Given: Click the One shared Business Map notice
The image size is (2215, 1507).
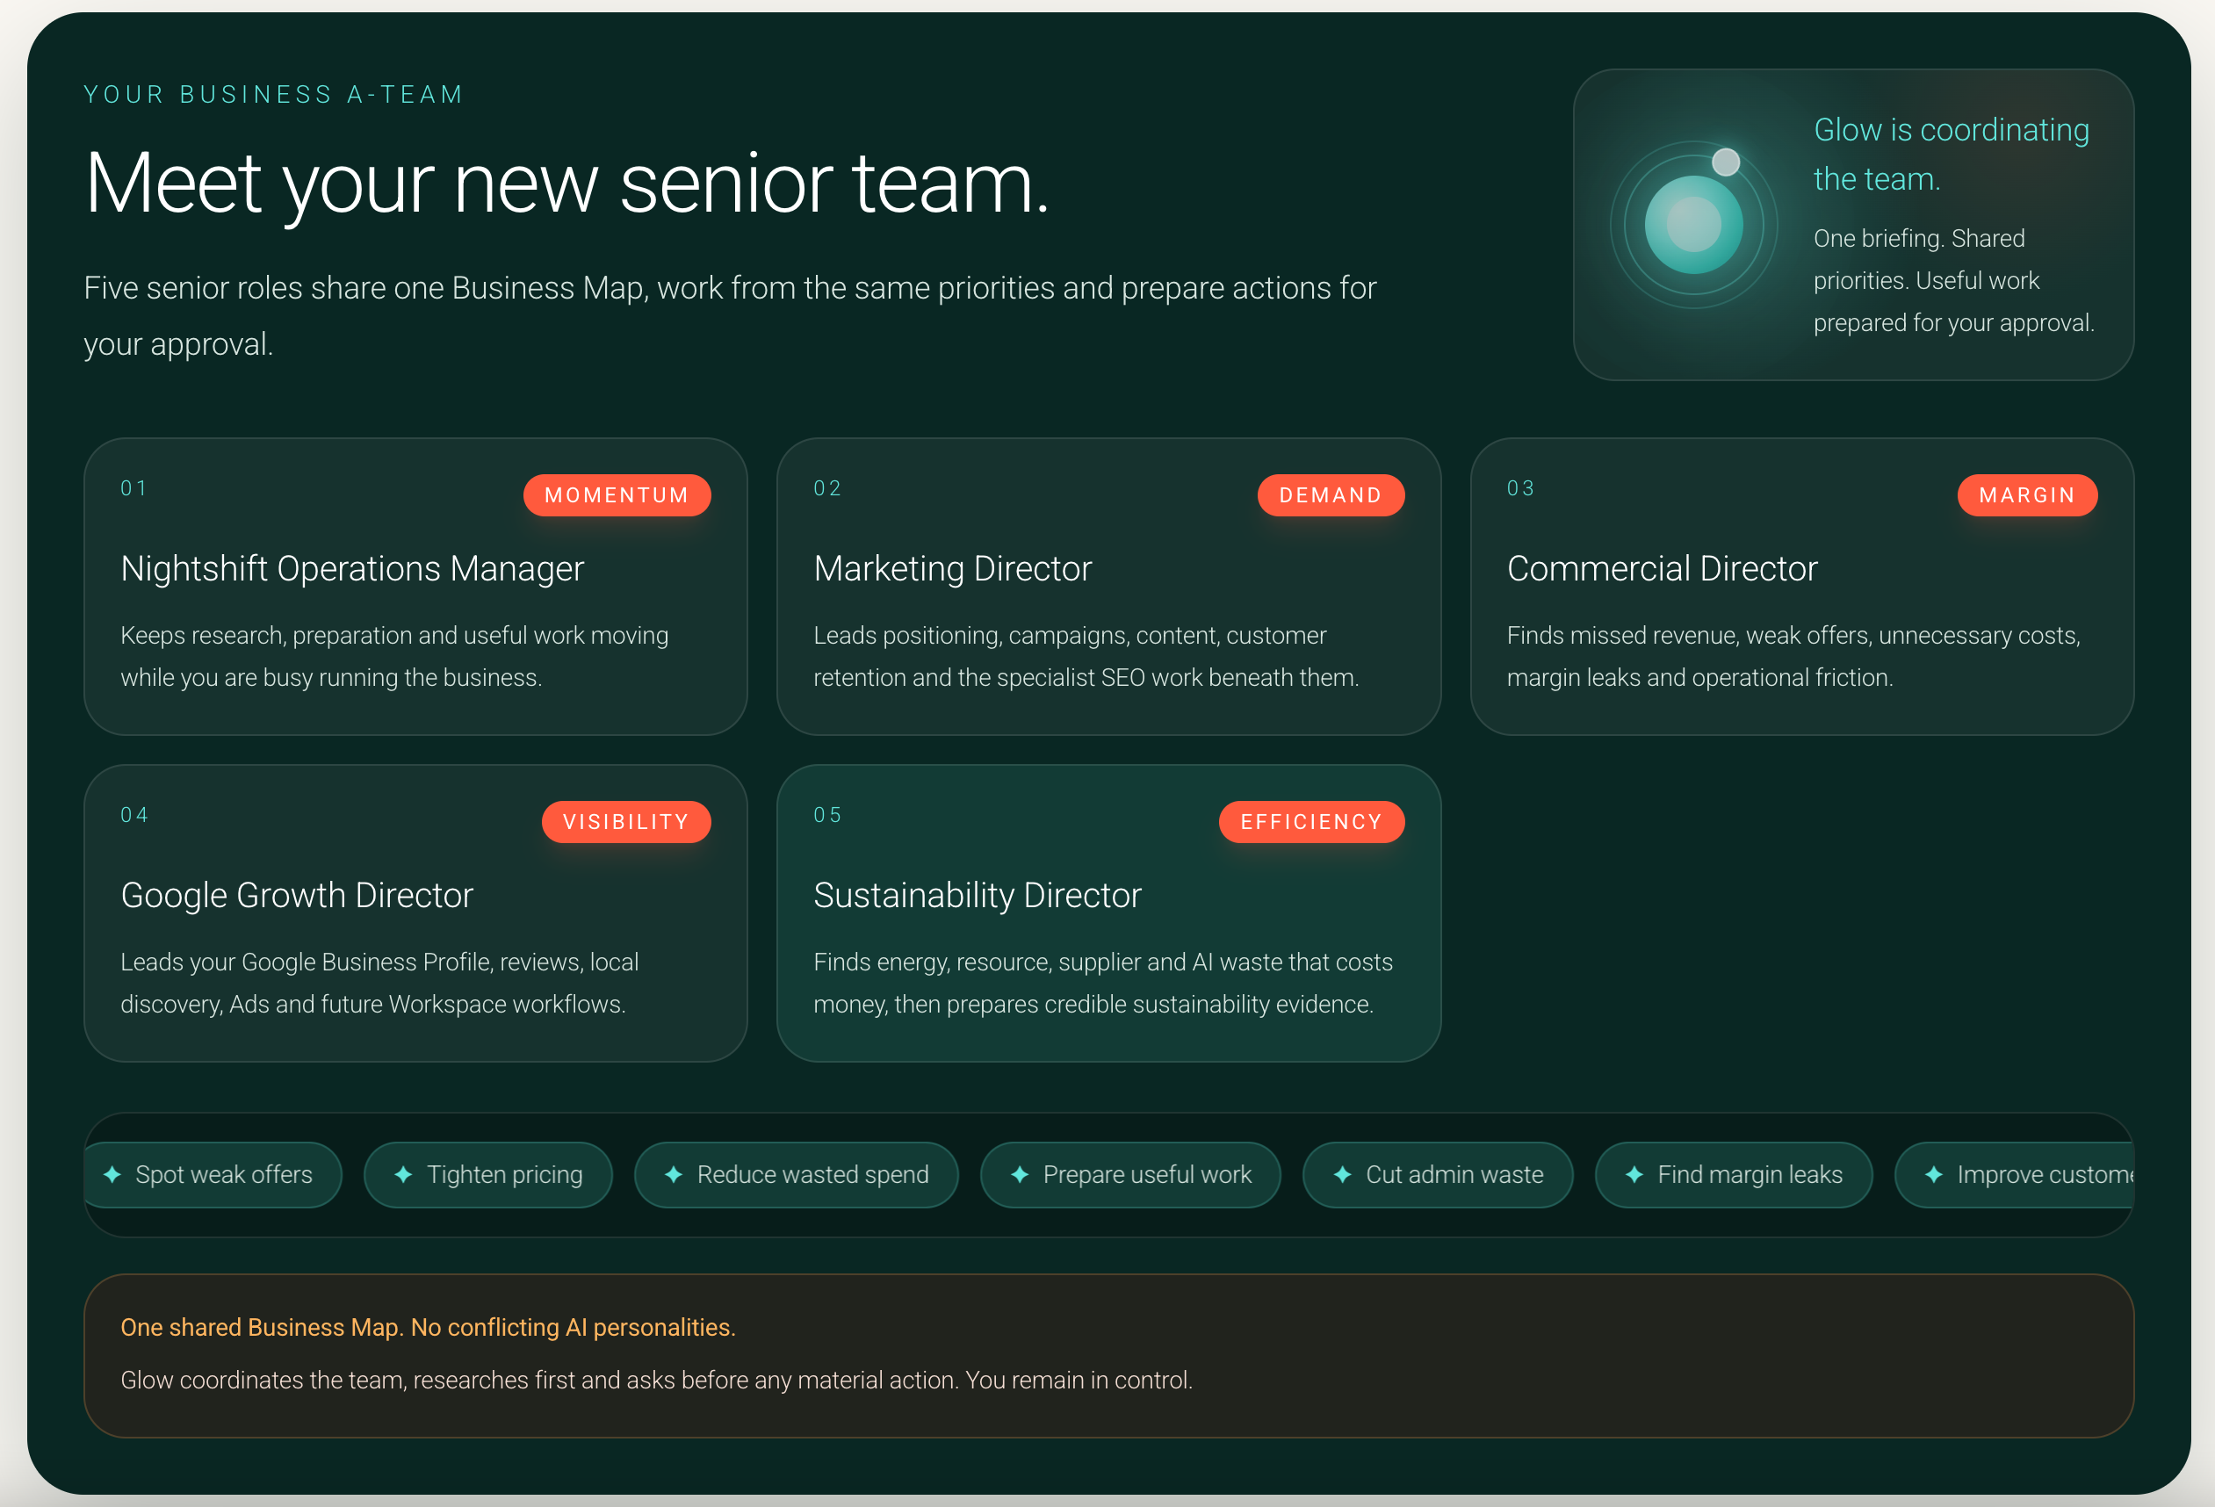Looking at the screenshot, I should coord(1108,1355).
